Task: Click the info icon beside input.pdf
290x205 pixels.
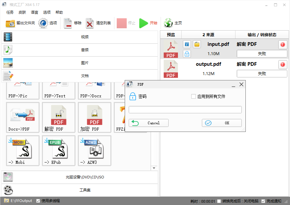Action: click(187, 44)
